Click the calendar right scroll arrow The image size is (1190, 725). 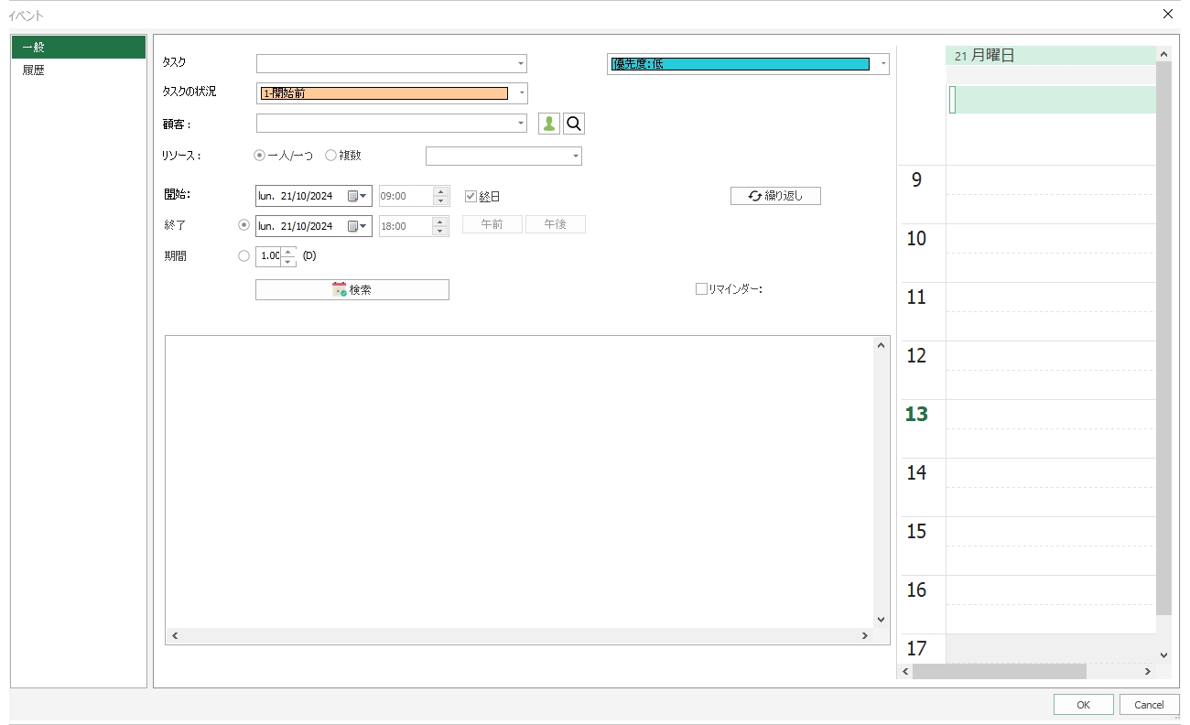(1148, 672)
